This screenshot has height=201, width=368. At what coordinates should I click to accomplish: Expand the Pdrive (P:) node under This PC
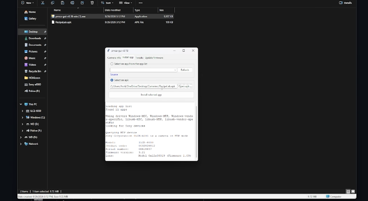[23, 131]
